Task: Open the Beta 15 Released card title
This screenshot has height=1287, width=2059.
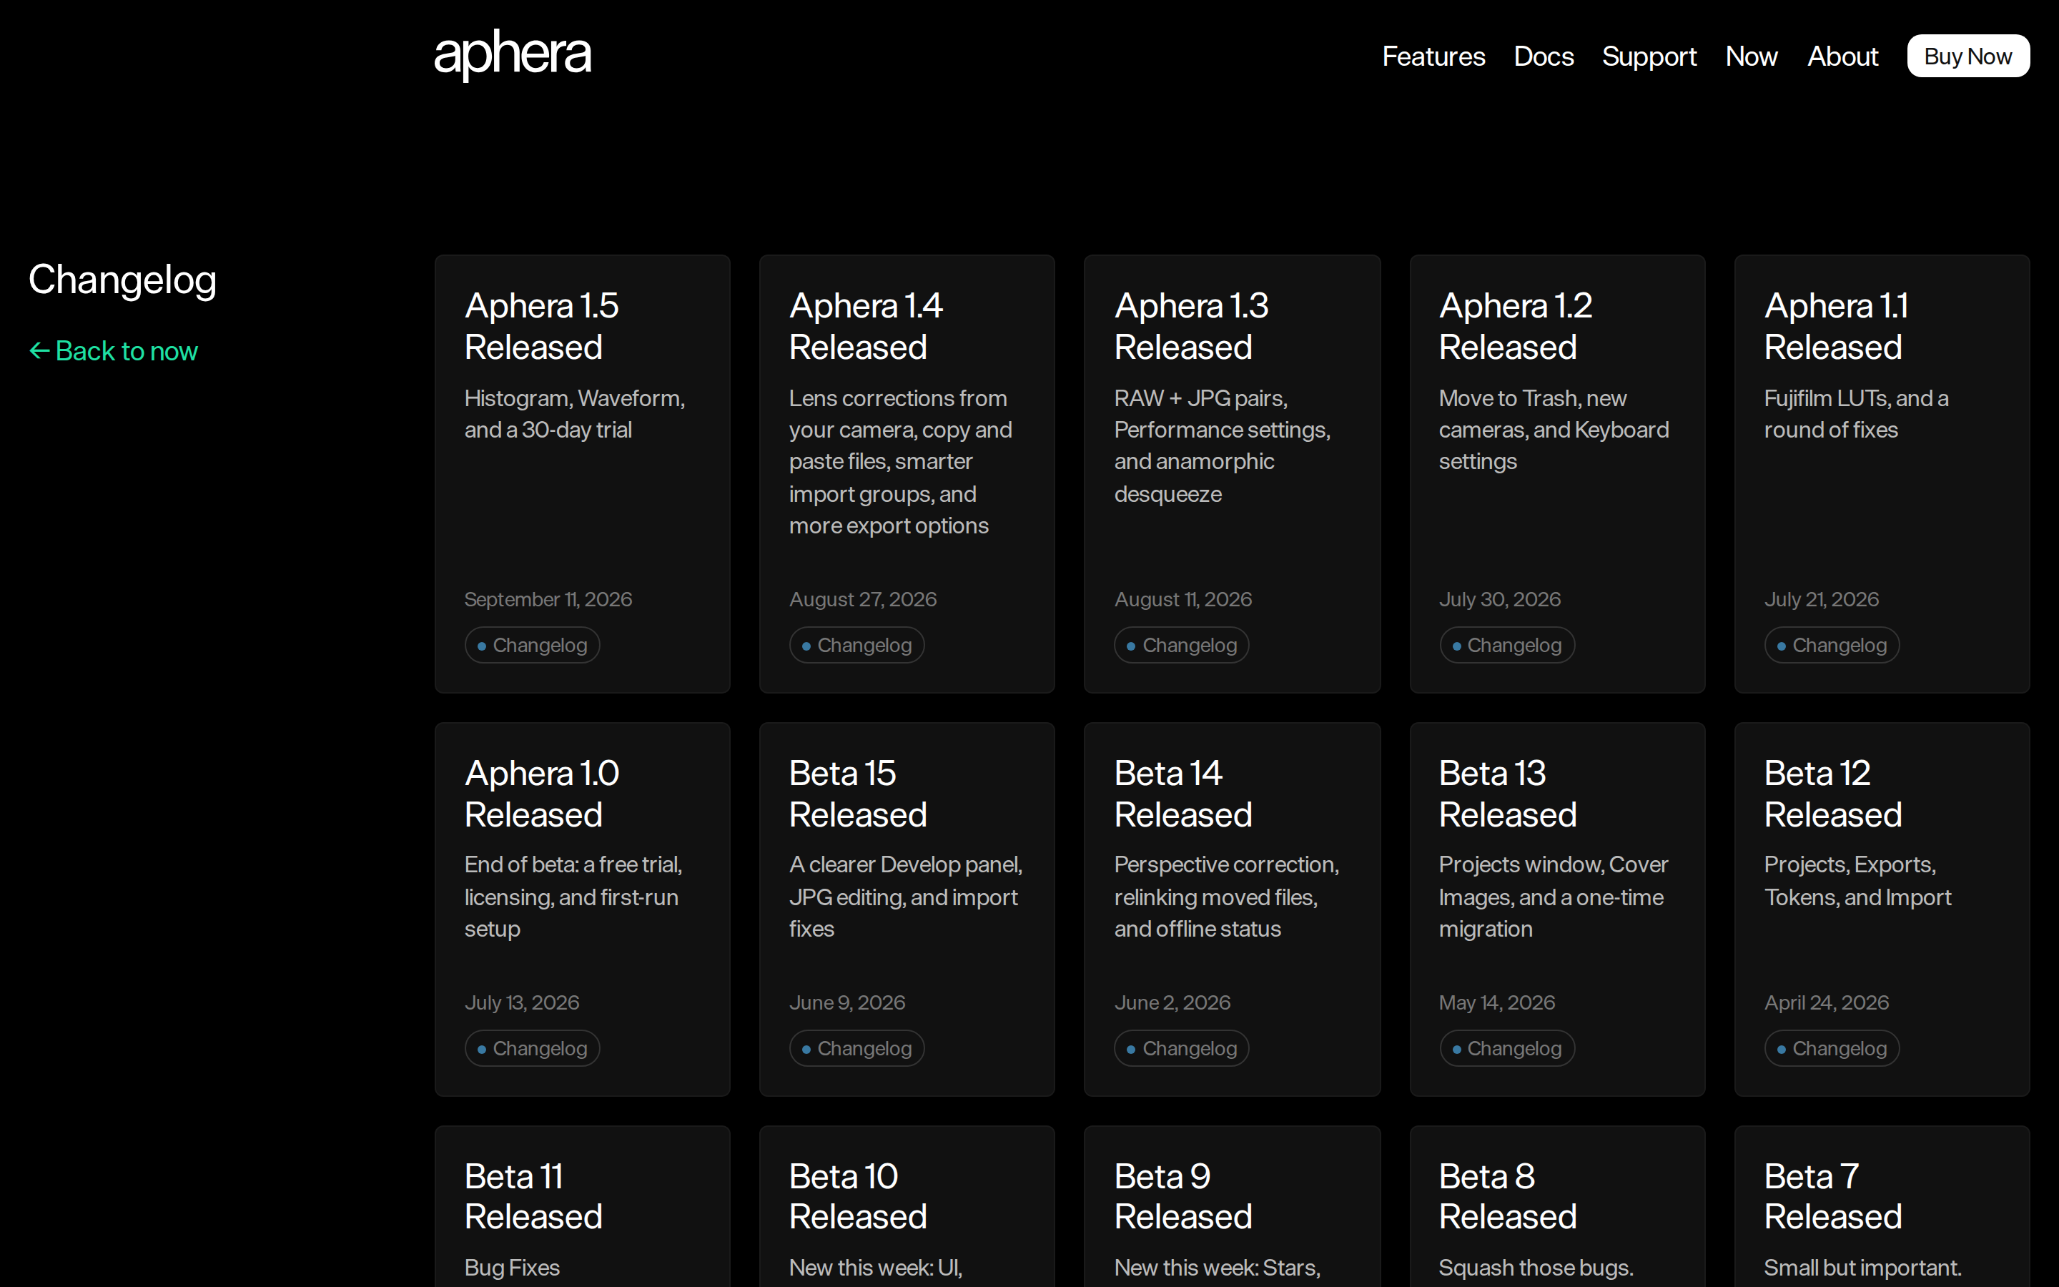Action: [858, 794]
